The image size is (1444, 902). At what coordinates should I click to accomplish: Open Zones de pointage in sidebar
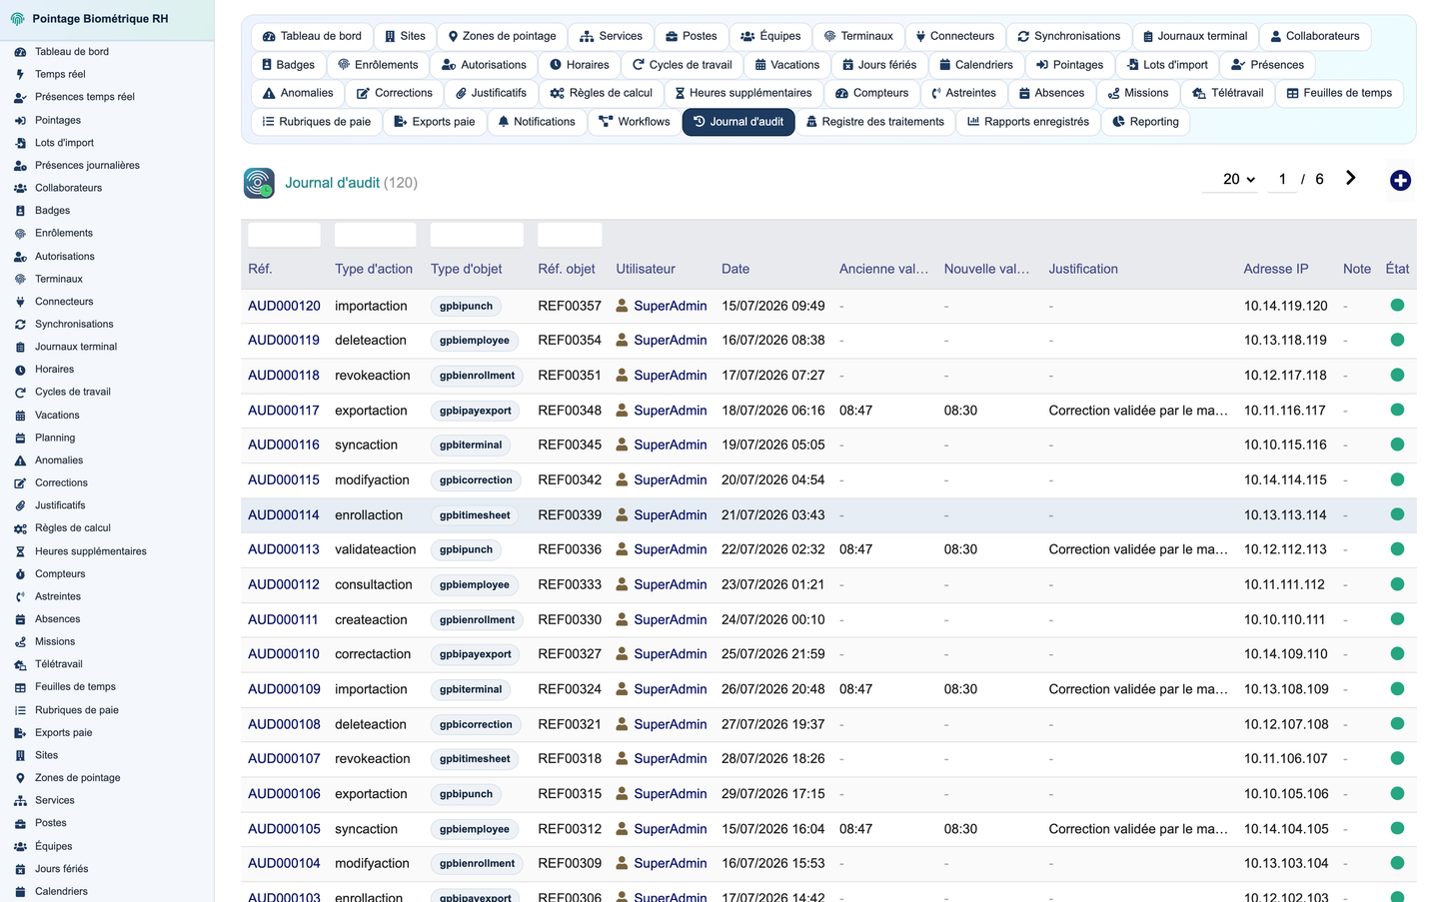(77, 778)
